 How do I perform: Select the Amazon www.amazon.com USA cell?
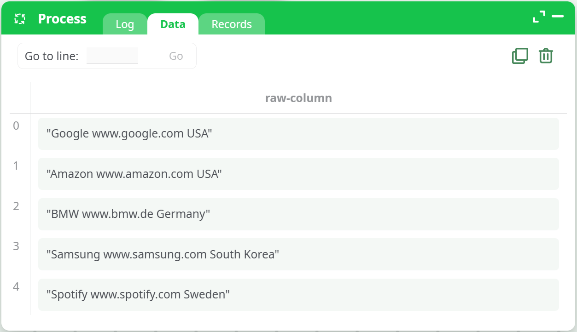(298, 174)
